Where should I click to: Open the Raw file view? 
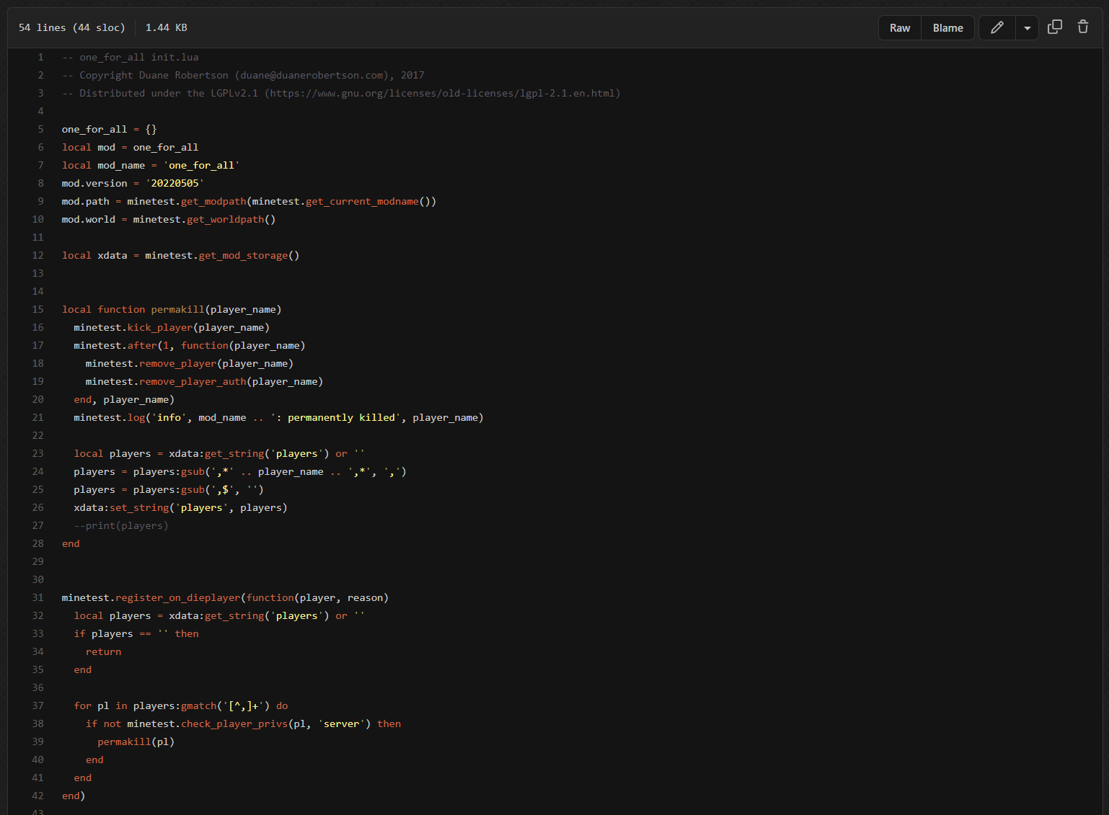tap(899, 28)
